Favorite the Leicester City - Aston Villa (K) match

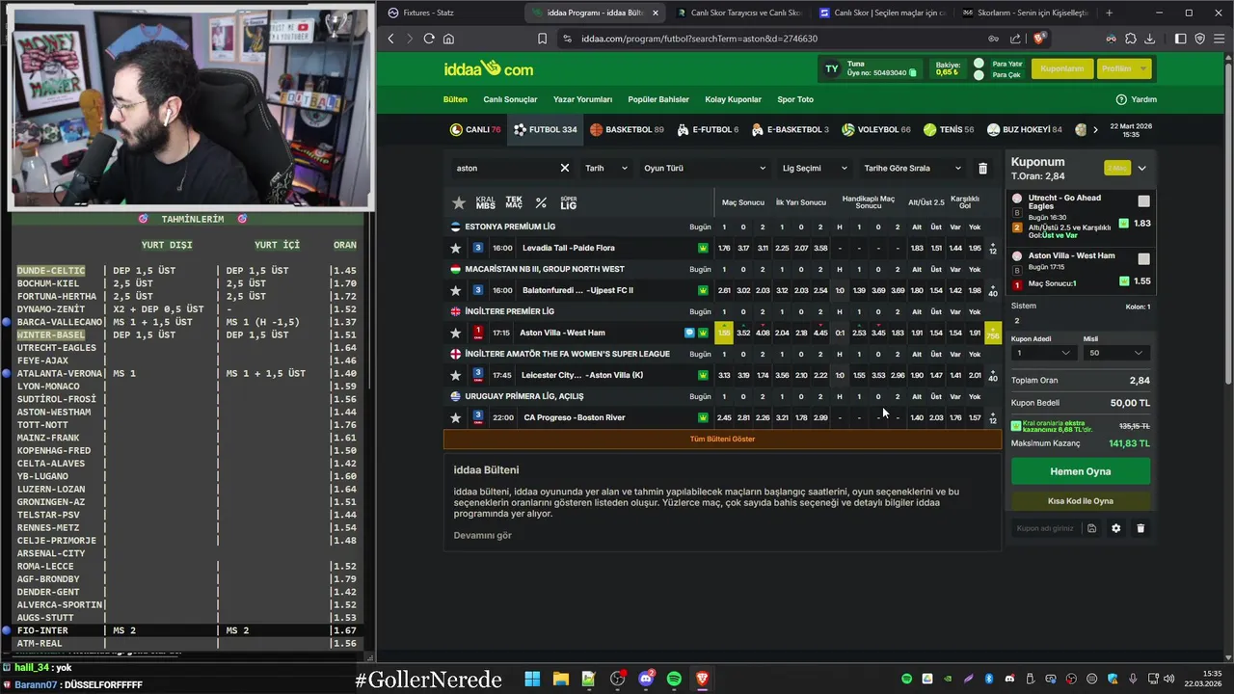(456, 375)
